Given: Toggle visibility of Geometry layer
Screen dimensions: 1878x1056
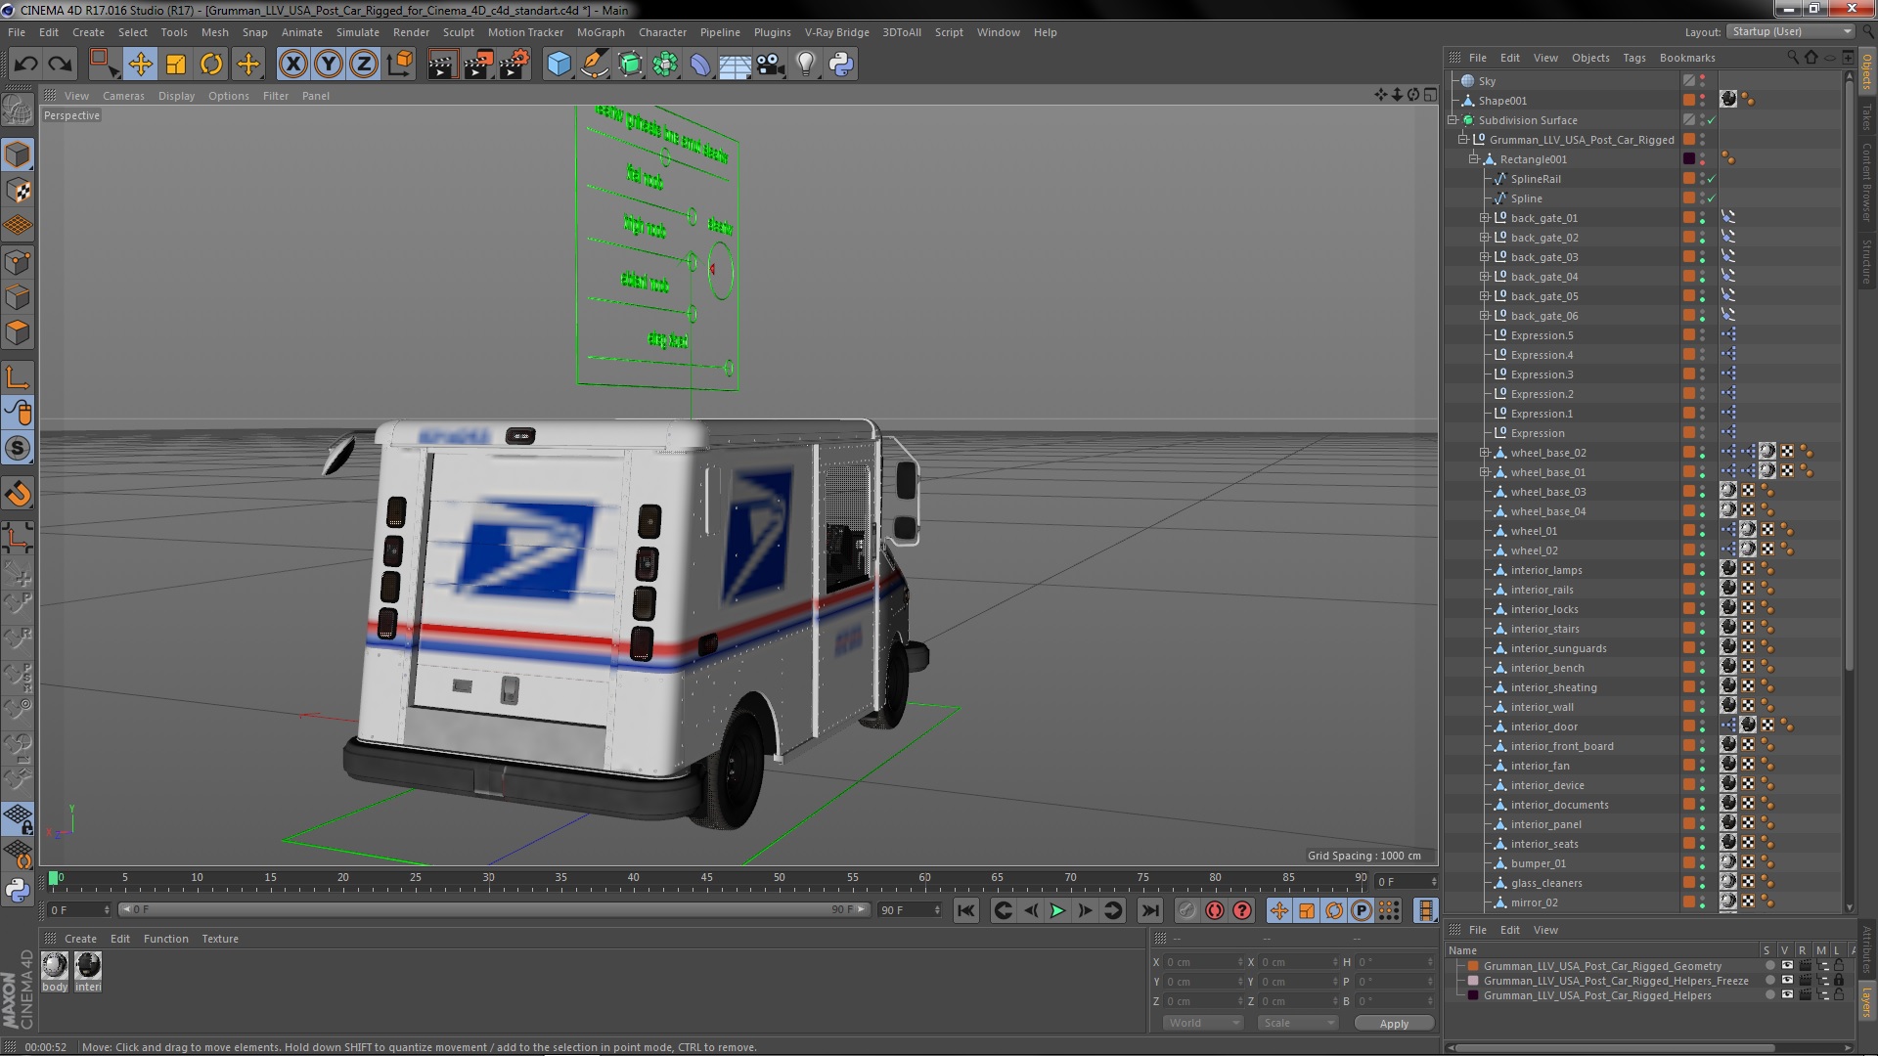Looking at the screenshot, I should point(1787,965).
